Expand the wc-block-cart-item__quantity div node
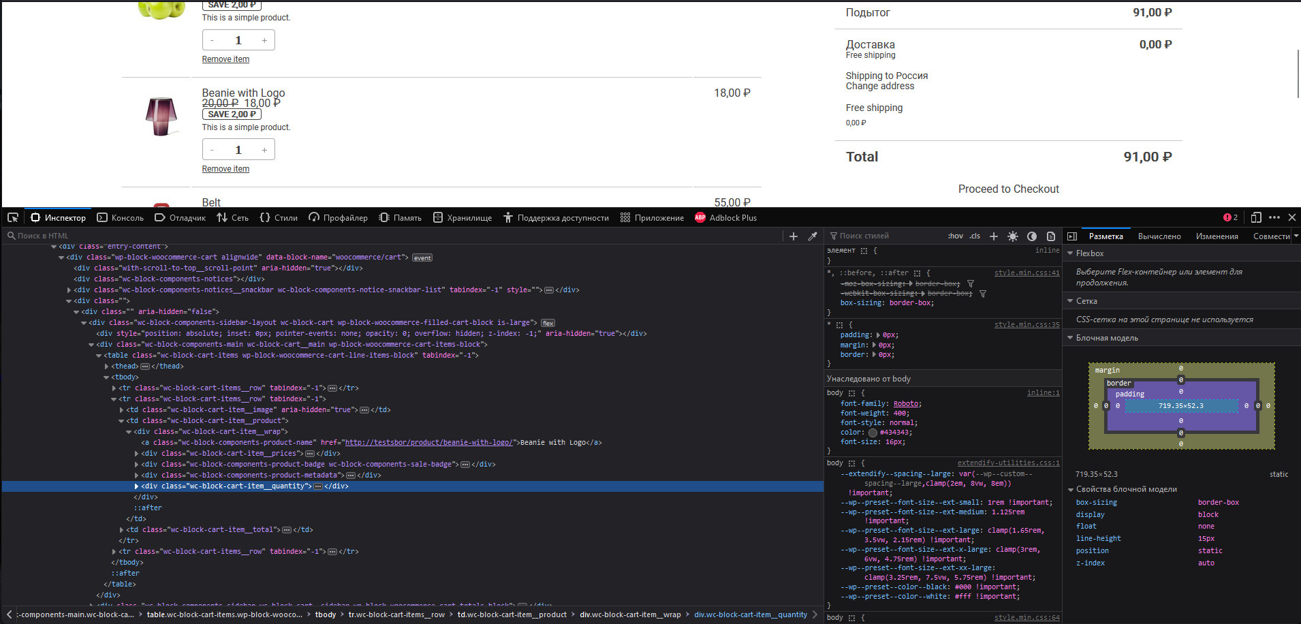The image size is (1301, 624). (x=136, y=486)
